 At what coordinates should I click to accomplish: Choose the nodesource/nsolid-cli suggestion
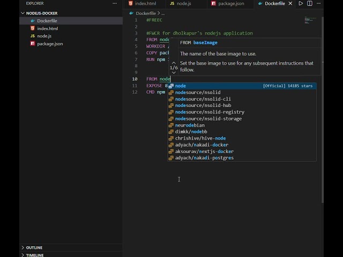coord(242,99)
